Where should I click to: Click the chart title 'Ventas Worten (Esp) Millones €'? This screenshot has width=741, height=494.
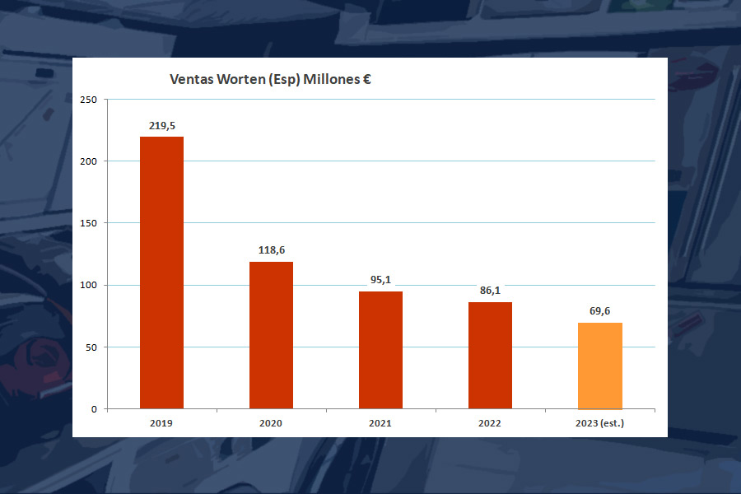tap(270, 79)
